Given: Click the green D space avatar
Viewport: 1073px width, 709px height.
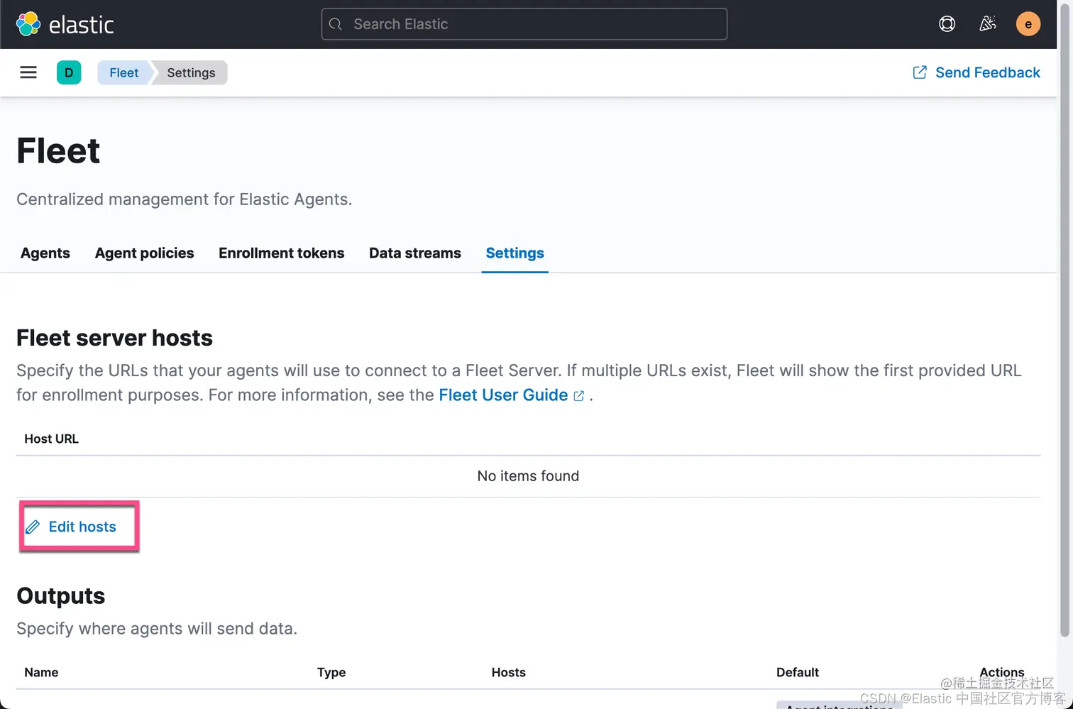Looking at the screenshot, I should point(69,72).
